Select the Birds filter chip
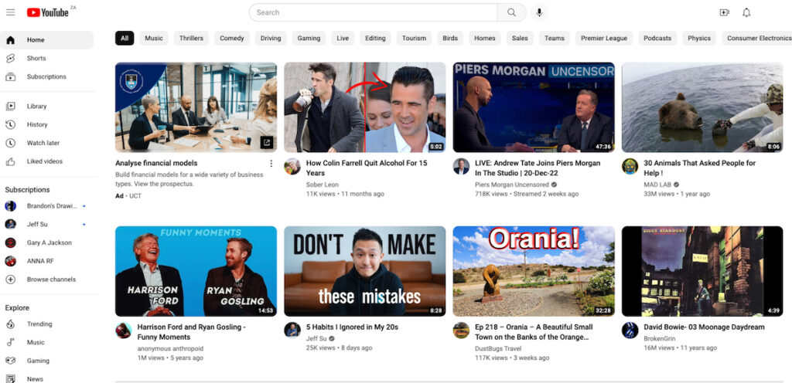Image resolution: width=792 pixels, height=383 pixels. coord(450,39)
